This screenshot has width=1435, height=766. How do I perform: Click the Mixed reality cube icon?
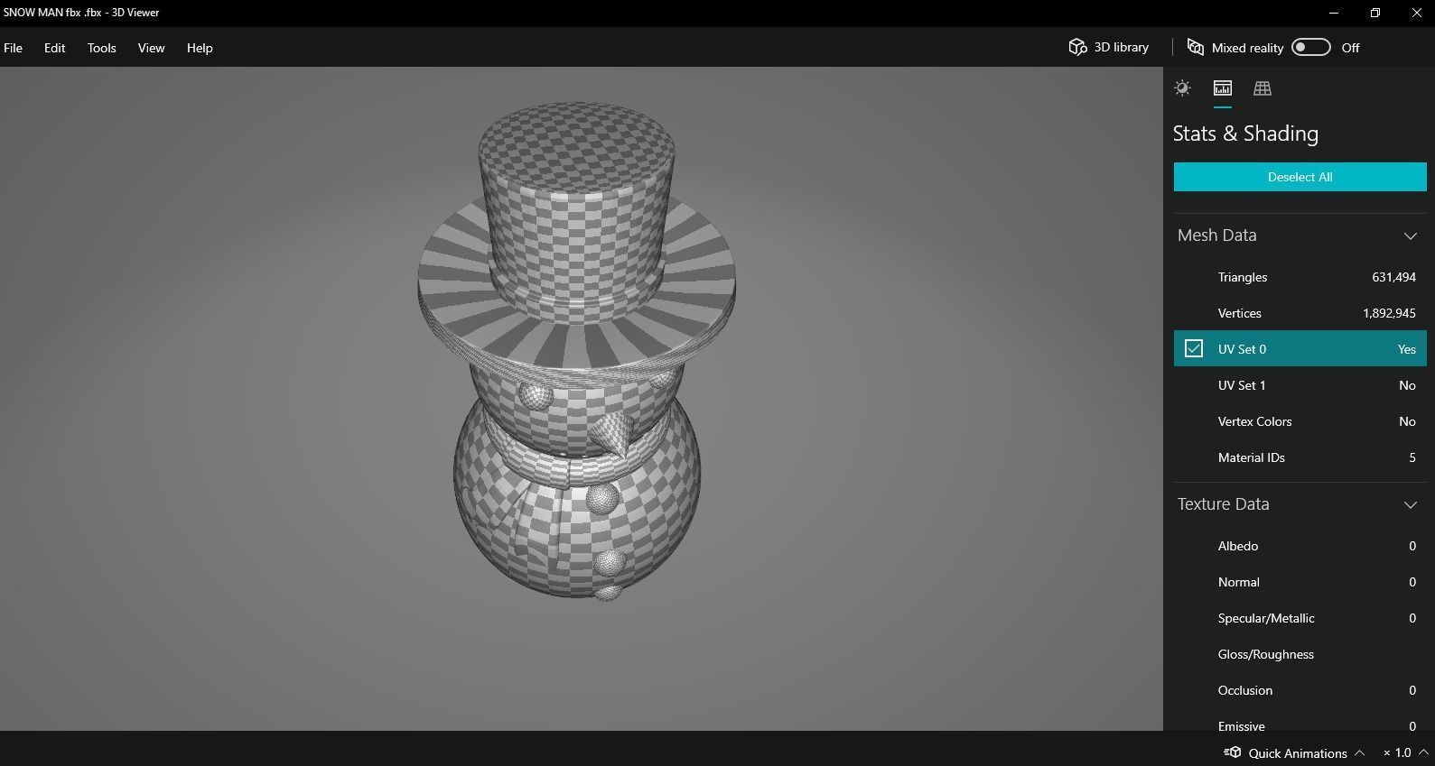[1195, 47]
